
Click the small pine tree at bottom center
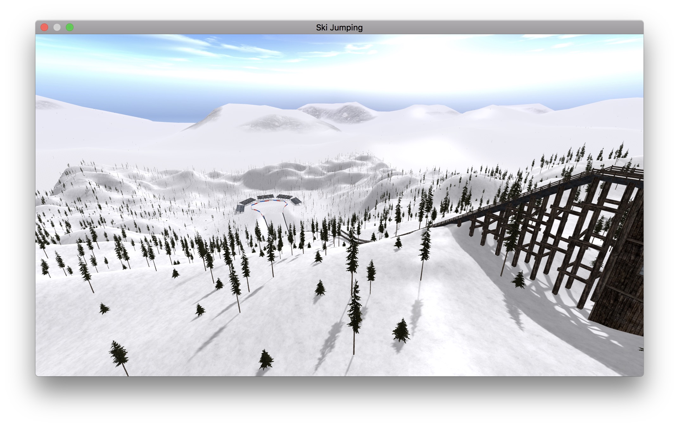click(265, 360)
